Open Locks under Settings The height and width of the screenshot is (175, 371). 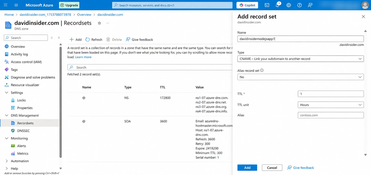(x=21, y=100)
